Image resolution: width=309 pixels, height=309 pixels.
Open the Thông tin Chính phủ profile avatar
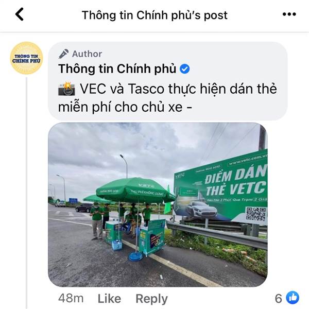(26, 58)
